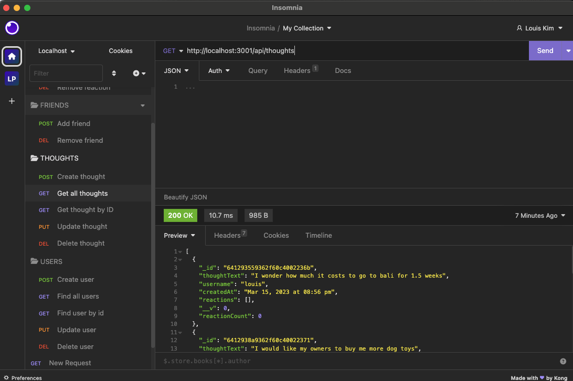Click the green 200 OK status badge
This screenshot has height=381, width=573.
[x=180, y=215]
